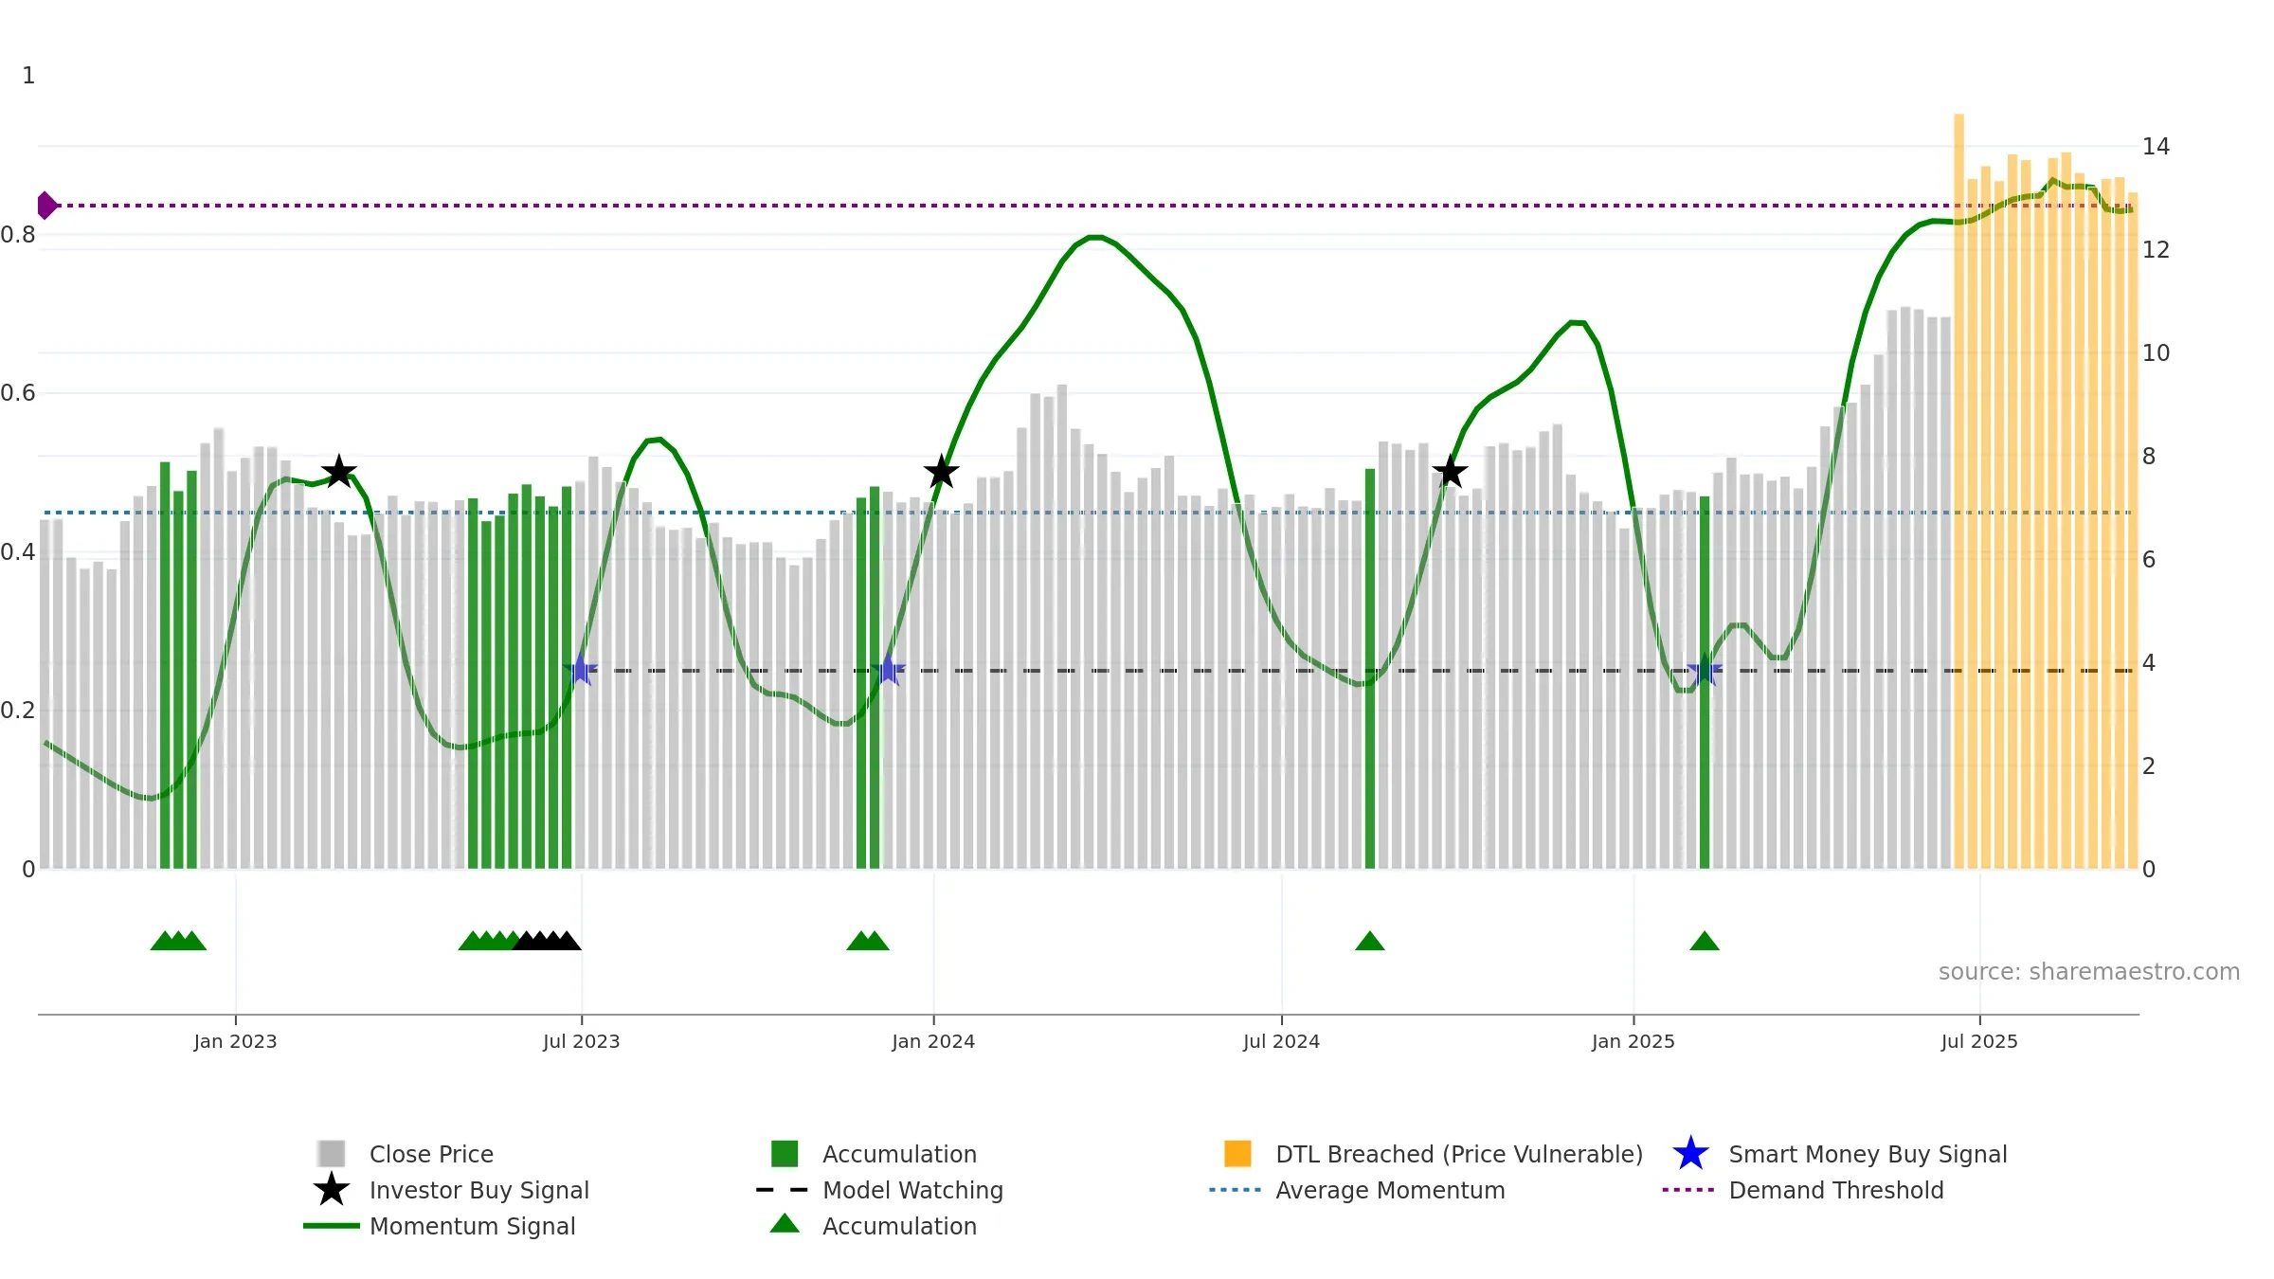Click the green Accumulation triangle near Aug 2024
2274x1279 pixels.
(x=1370, y=941)
